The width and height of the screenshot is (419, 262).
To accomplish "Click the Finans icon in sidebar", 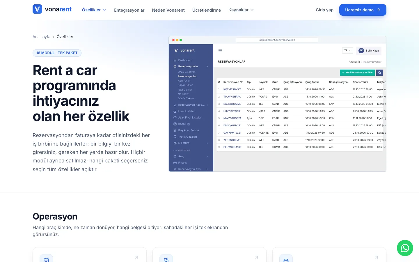I will tap(175, 163).
